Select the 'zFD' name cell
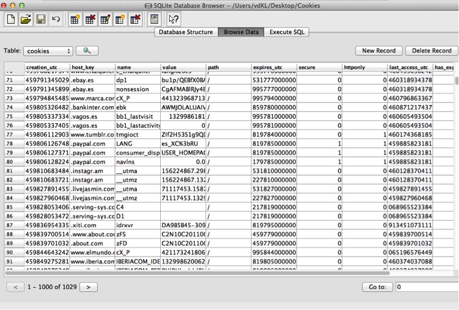Image resolution: width=459 pixels, height=310 pixels. pyautogui.click(x=138, y=243)
